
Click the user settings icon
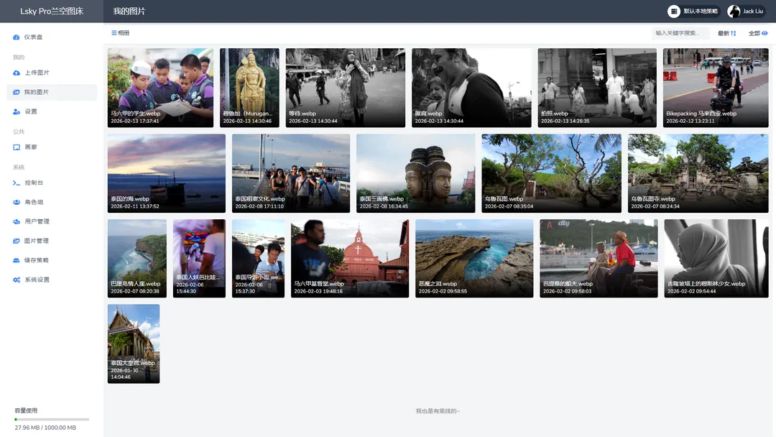(17, 112)
